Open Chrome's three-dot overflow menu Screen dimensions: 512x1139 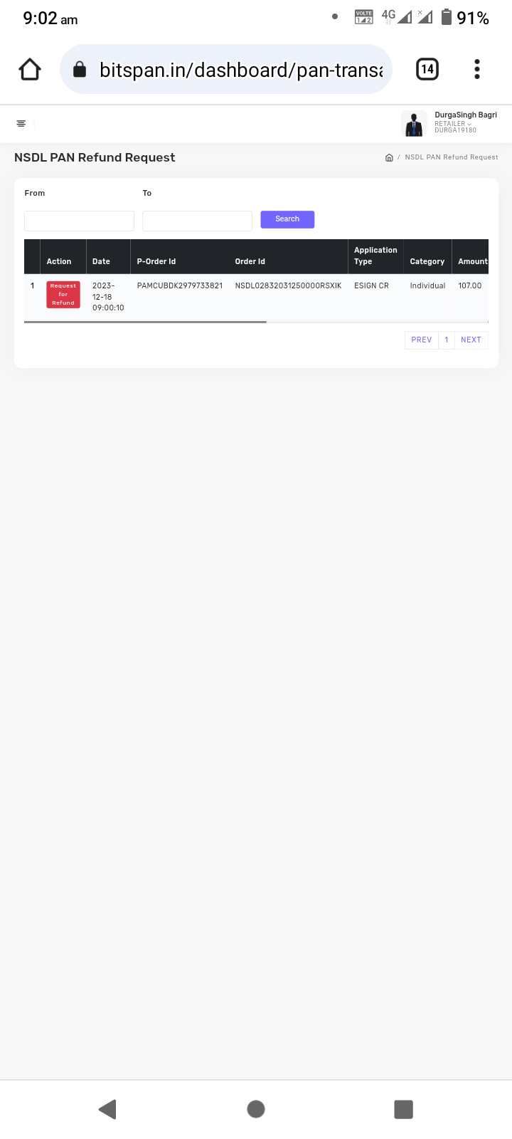(x=477, y=69)
